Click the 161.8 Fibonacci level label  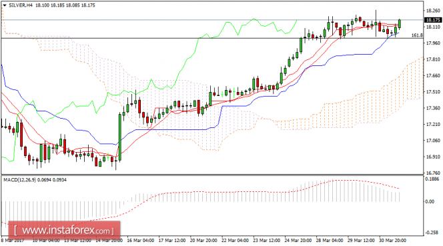(x=417, y=35)
